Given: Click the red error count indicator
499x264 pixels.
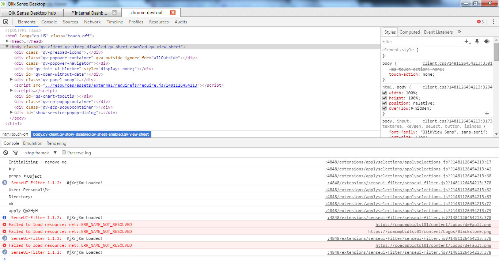Looking at the screenshot, I should click(480, 22).
